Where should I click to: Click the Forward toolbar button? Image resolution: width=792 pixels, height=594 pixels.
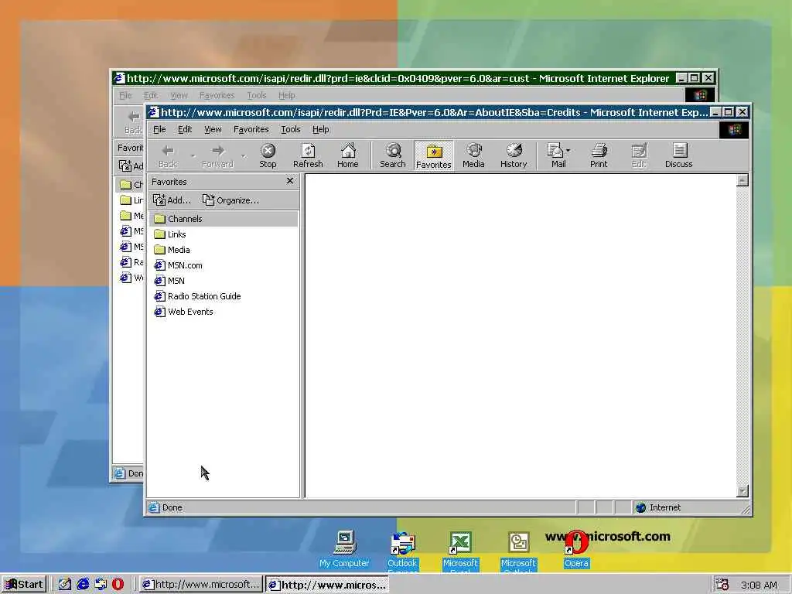tap(217, 155)
